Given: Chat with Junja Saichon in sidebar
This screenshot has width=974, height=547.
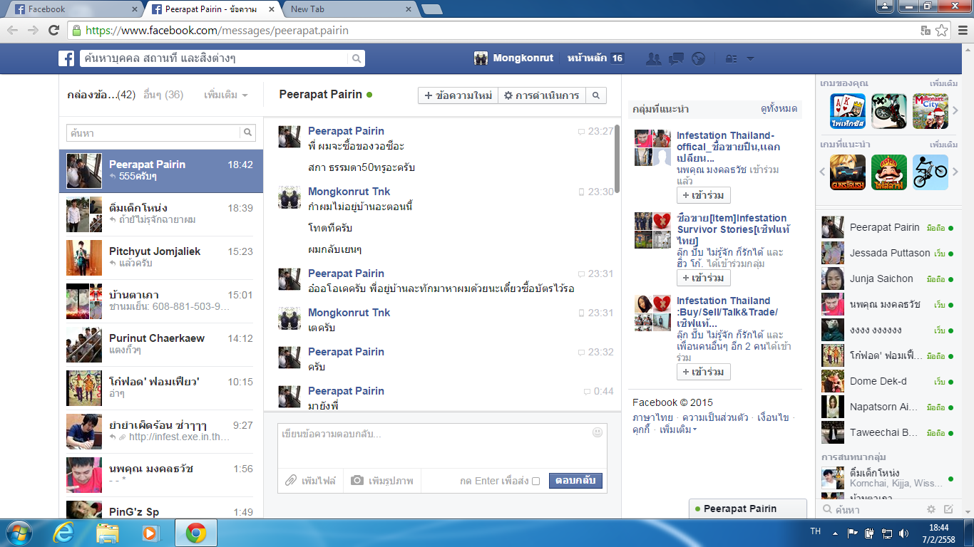Looking at the screenshot, I should [888, 278].
